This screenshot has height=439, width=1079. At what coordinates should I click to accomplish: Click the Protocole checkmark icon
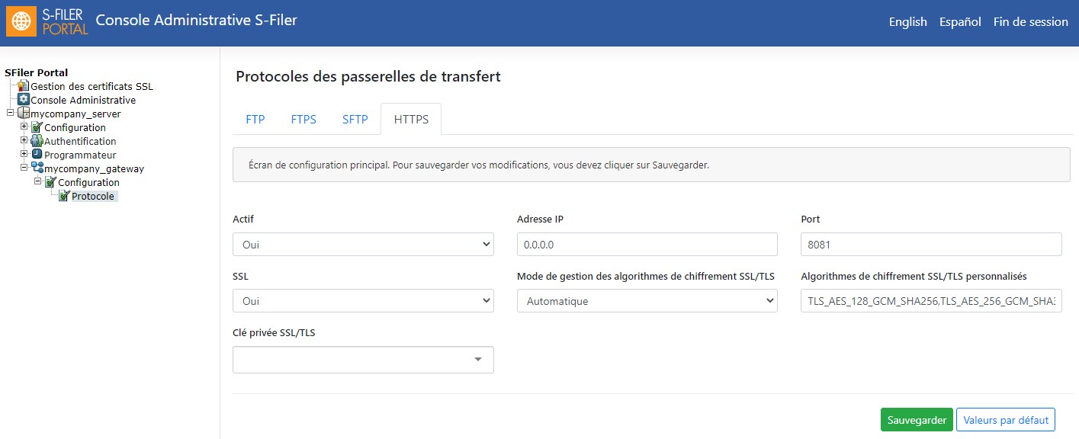point(64,196)
